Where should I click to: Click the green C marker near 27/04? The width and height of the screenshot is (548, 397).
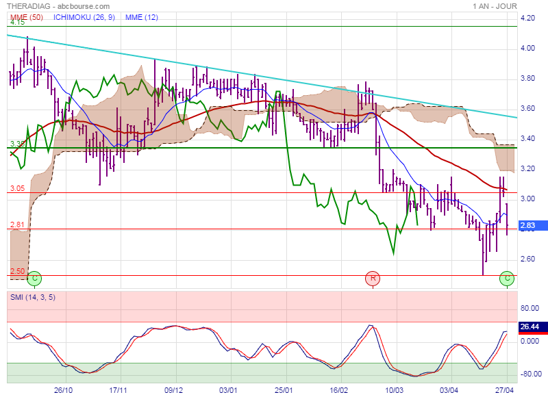point(507,279)
